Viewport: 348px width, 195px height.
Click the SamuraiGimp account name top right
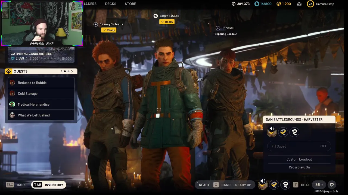coord(325,4)
